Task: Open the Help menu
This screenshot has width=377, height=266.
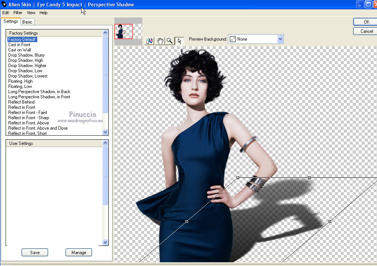Action: (43, 13)
